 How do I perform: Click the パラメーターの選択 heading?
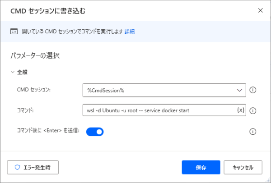tap(35, 56)
